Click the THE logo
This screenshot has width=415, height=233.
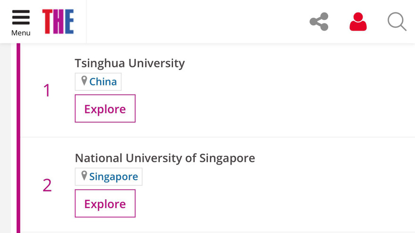58,22
